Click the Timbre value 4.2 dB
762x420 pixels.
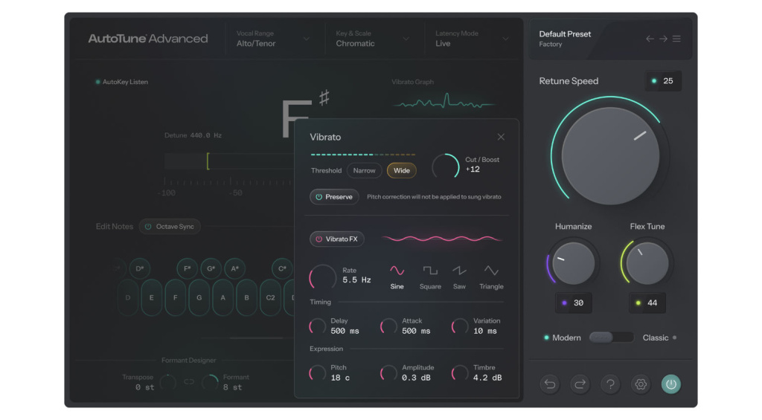coord(487,378)
